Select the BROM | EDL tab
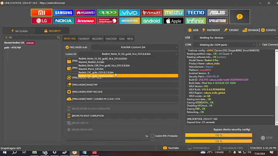 pyautogui.click(x=69, y=39)
